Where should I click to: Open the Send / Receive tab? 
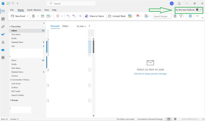[34, 10]
